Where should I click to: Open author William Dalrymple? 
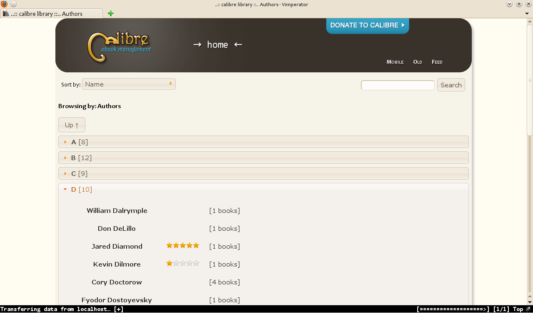(117, 210)
